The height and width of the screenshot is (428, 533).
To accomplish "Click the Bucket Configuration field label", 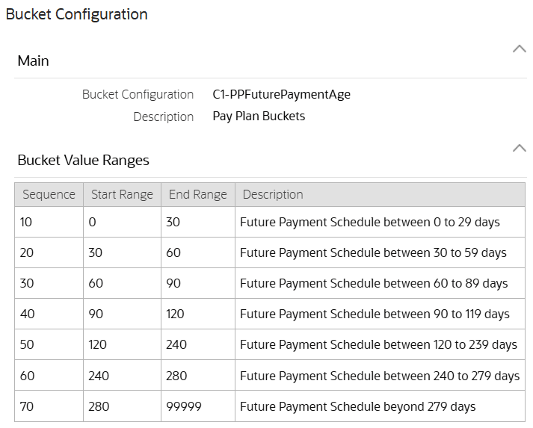I will (x=138, y=94).
